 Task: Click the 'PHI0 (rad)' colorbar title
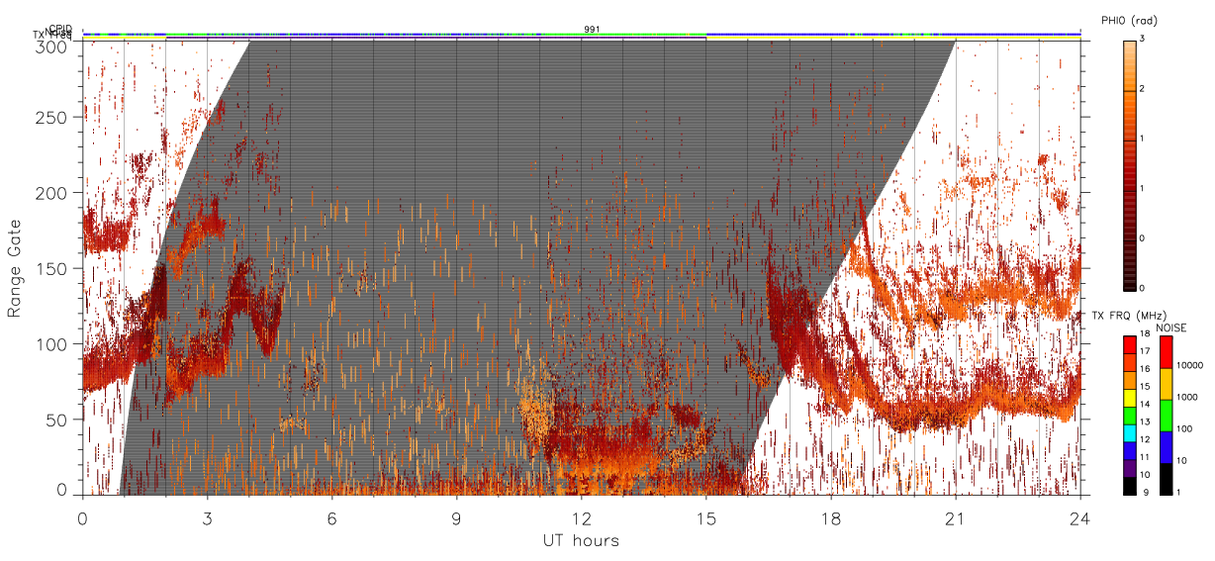point(1128,21)
